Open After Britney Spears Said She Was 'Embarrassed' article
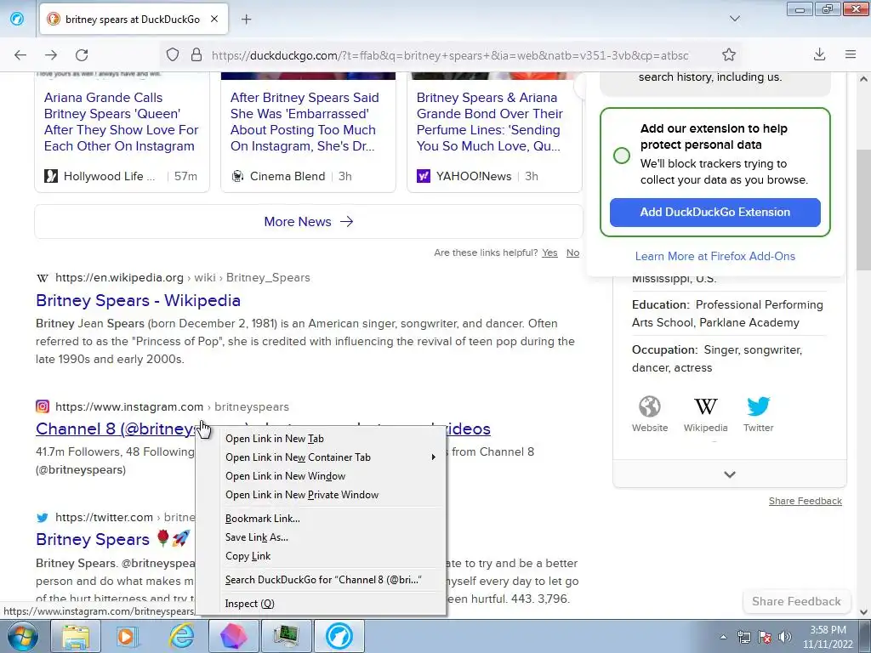Viewport: 871px width, 653px height. [305, 122]
